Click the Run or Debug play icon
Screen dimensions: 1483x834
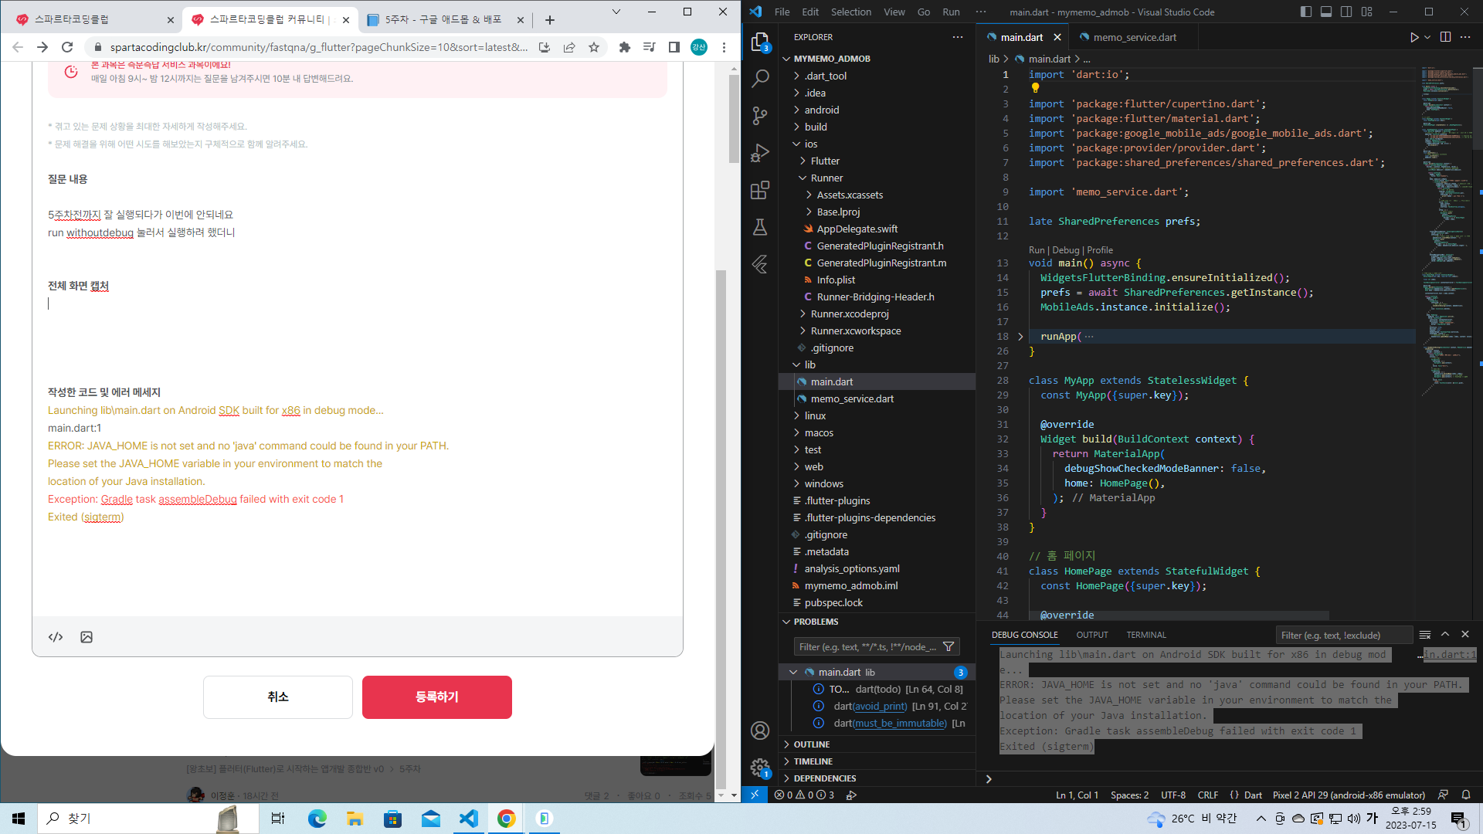(x=1413, y=37)
